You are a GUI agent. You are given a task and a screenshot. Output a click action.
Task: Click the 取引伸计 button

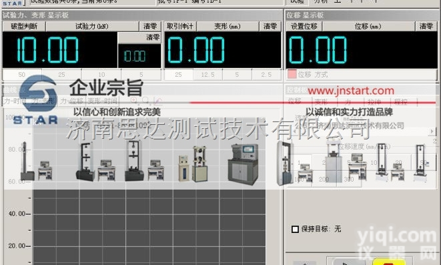coord(180,27)
